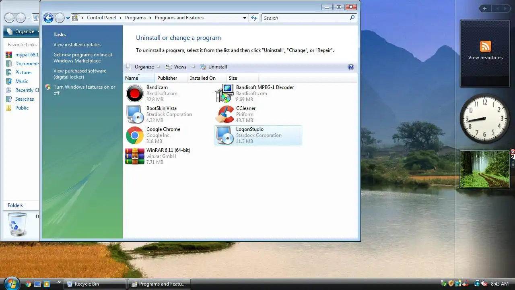515x290 pixels.
Task: Select the Bandicam program icon
Action: (x=134, y=93)
